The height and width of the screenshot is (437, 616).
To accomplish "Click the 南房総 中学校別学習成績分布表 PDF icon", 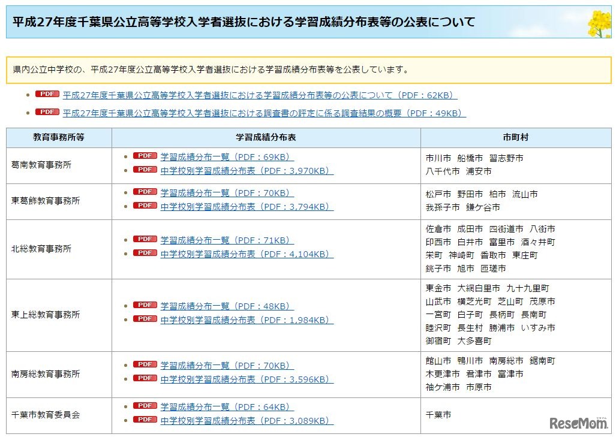I will [145, 379].
